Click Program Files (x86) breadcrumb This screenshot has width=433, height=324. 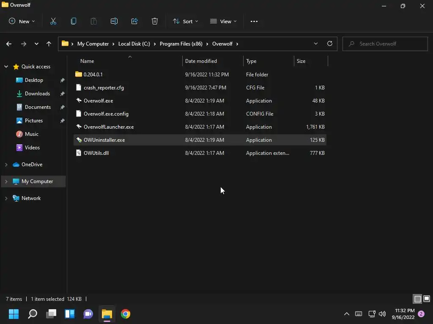(181, 44)
